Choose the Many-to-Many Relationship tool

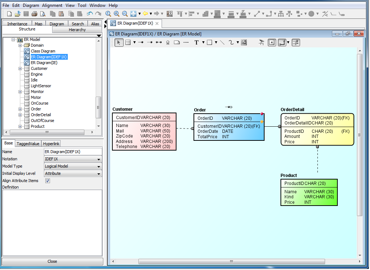click(x=159, y=43)
